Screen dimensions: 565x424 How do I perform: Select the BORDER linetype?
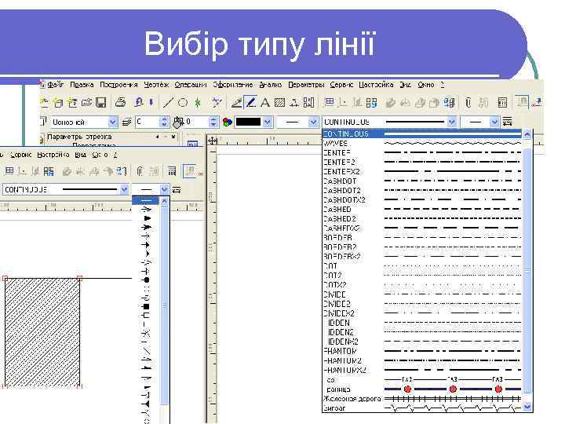tap(422, 238)
